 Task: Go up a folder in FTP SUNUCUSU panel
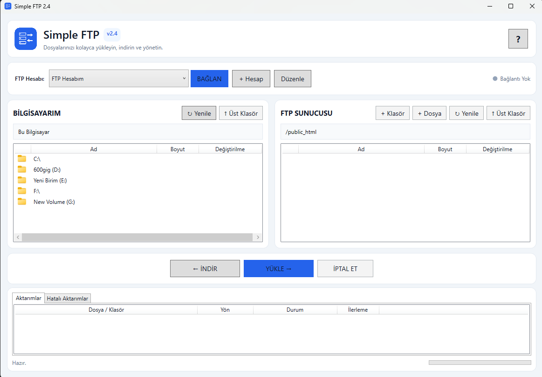[508, 113]
